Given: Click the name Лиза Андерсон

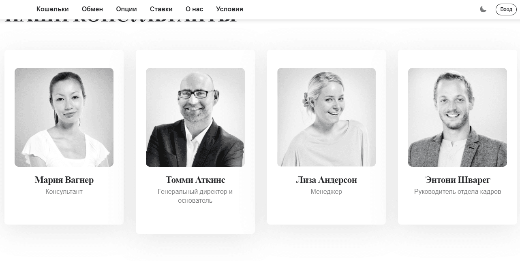Looking at the screenshot, I should pos(326,180).
